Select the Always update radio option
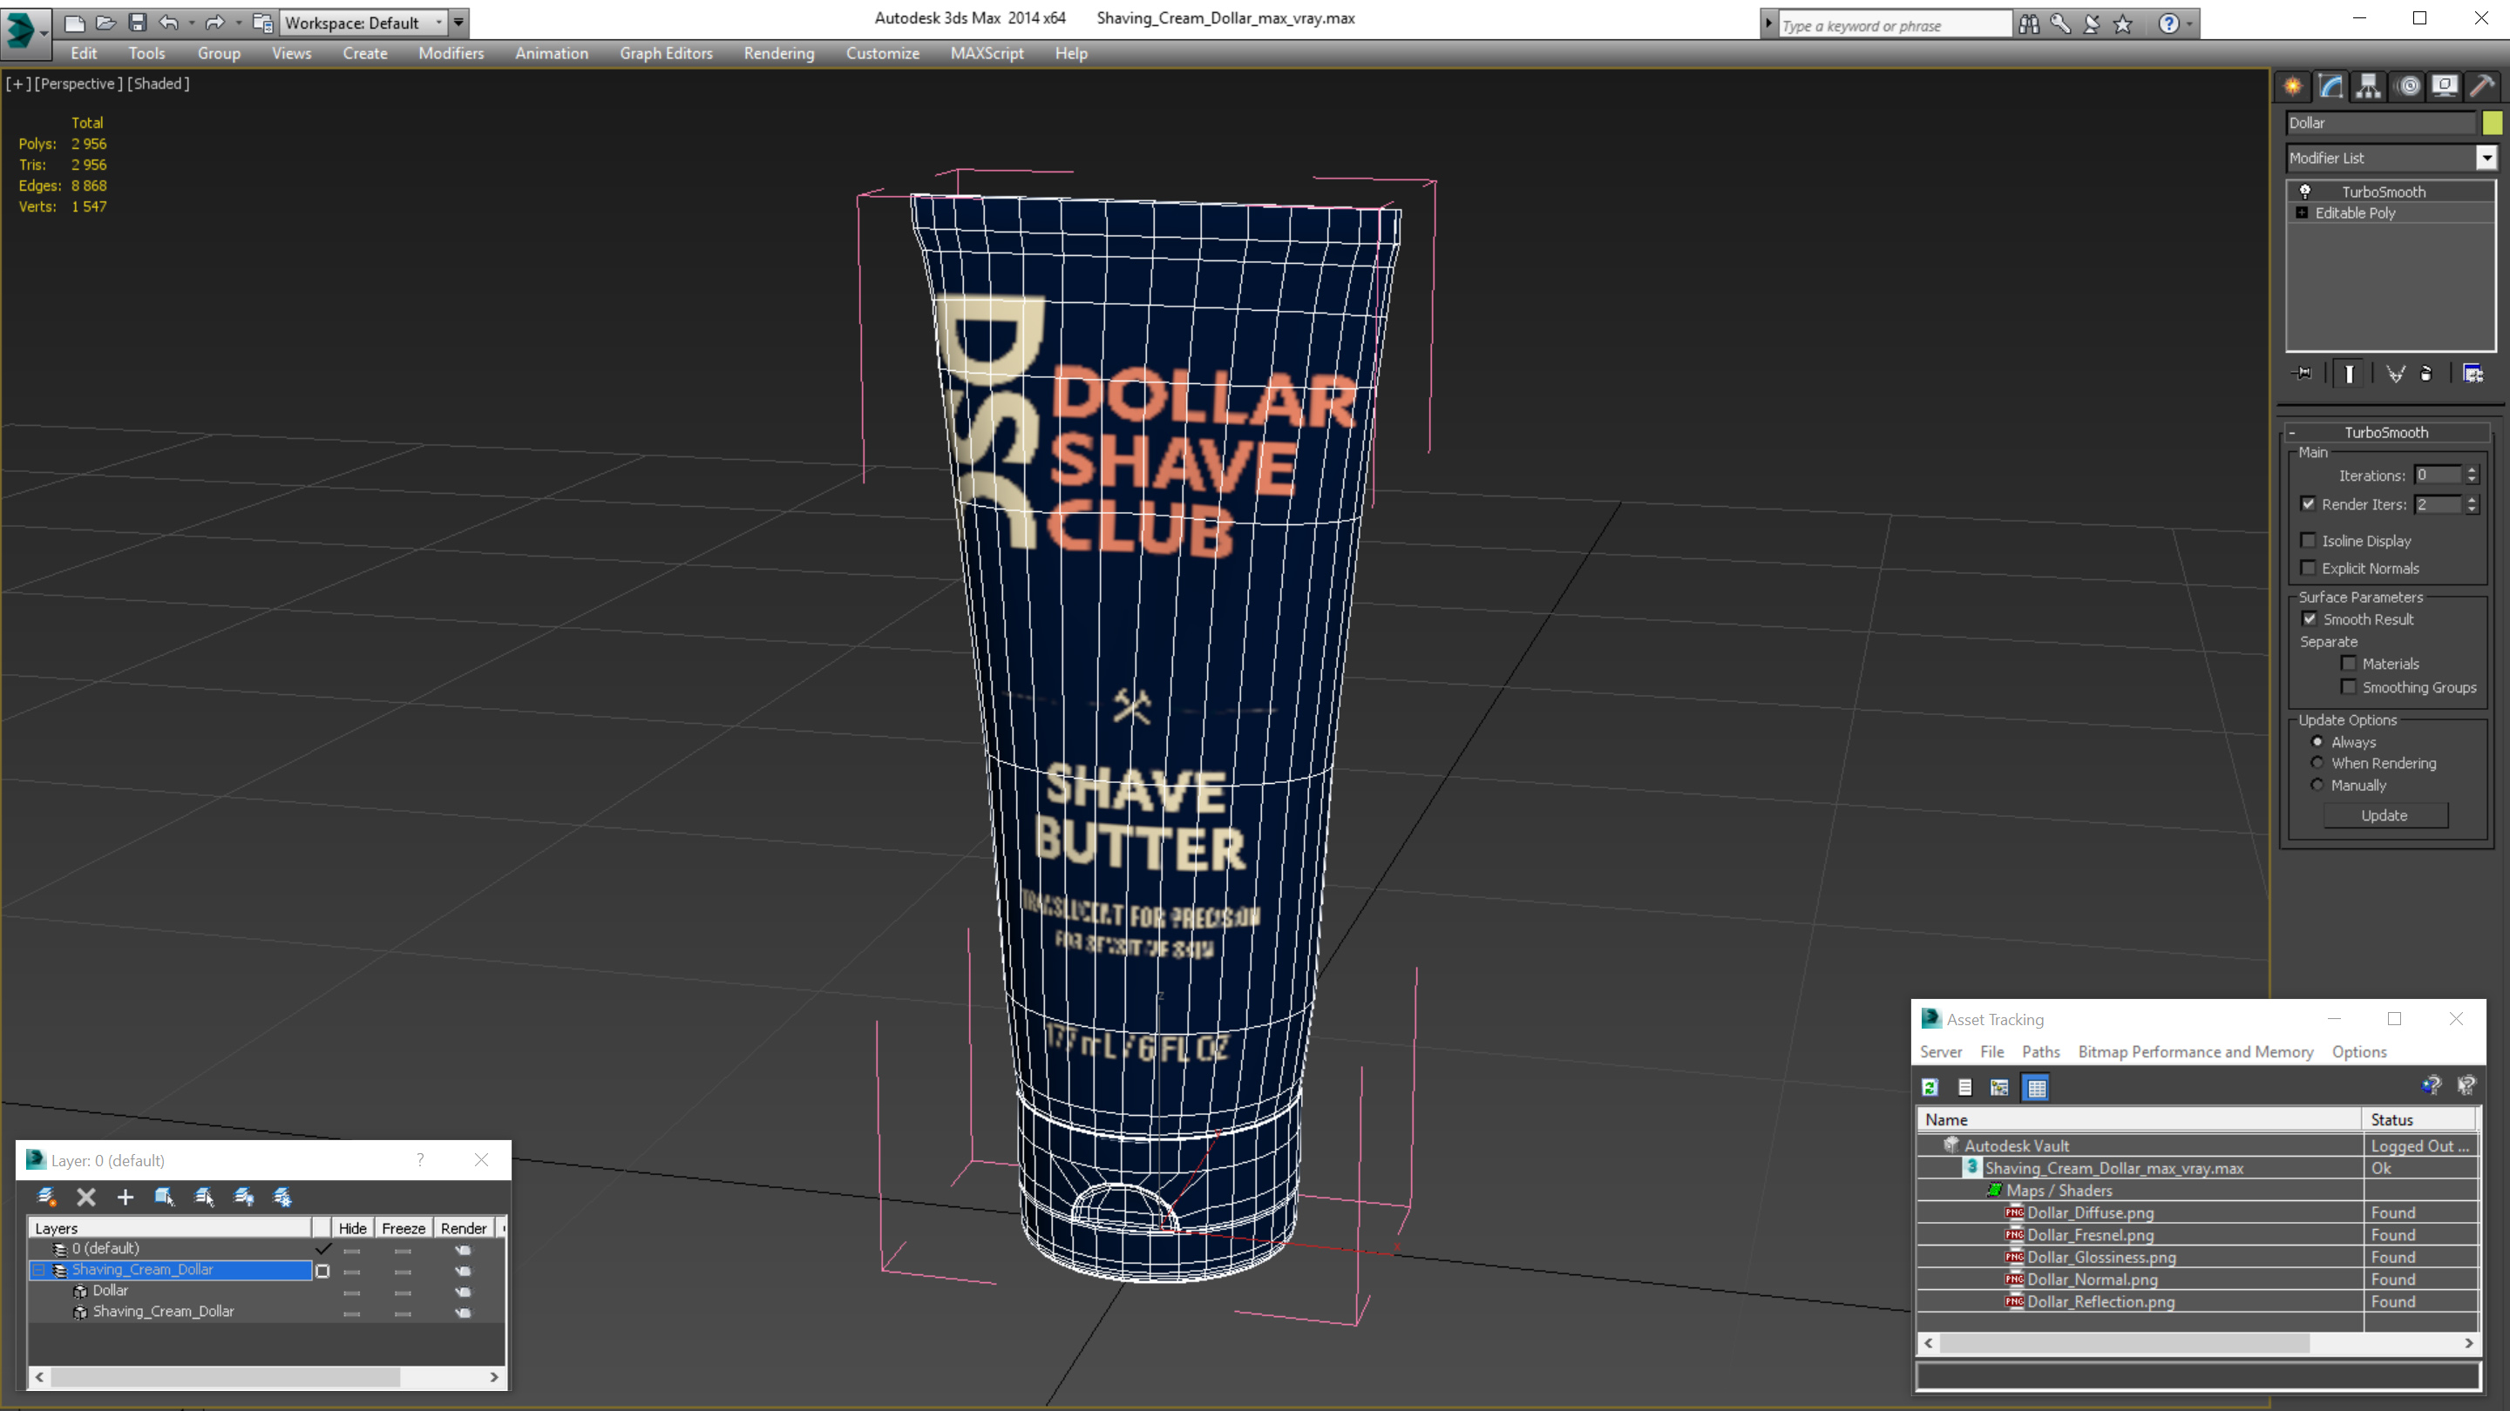The image size is (2510, 1411). click(x=2318, y=742)
